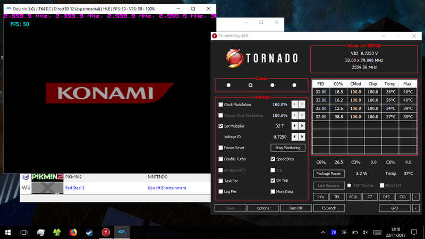Click the blue 38 temperature tray icon
Screen dimensions: 425x239
tap(334, 232)
